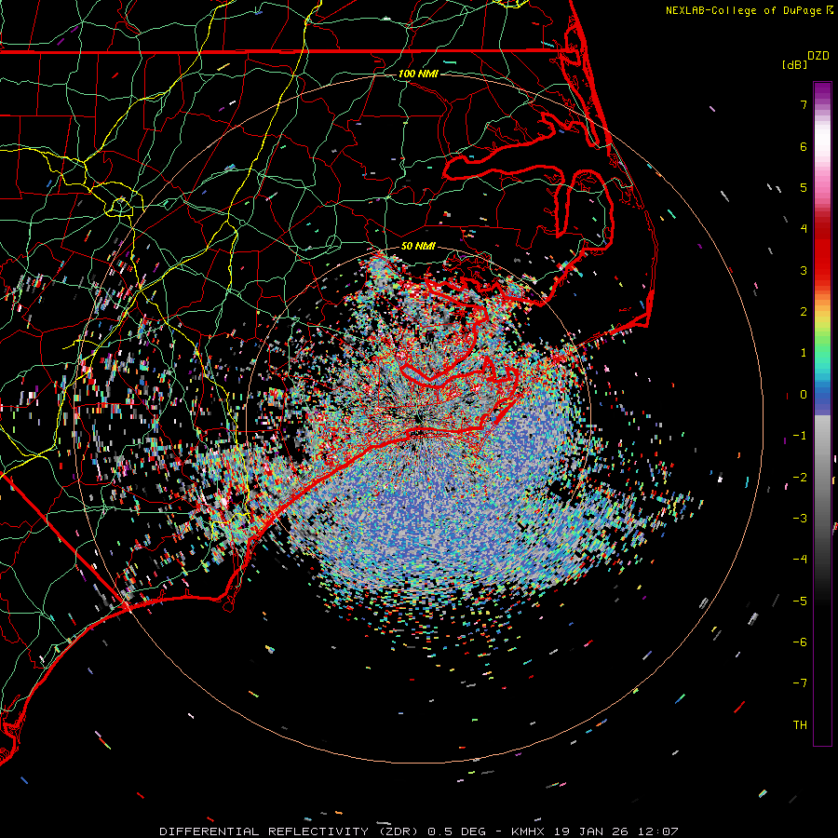The height and width of the screenshot is (838, 838).
Task: Click the -1 value on color scale
Action: tap(800, 436)
